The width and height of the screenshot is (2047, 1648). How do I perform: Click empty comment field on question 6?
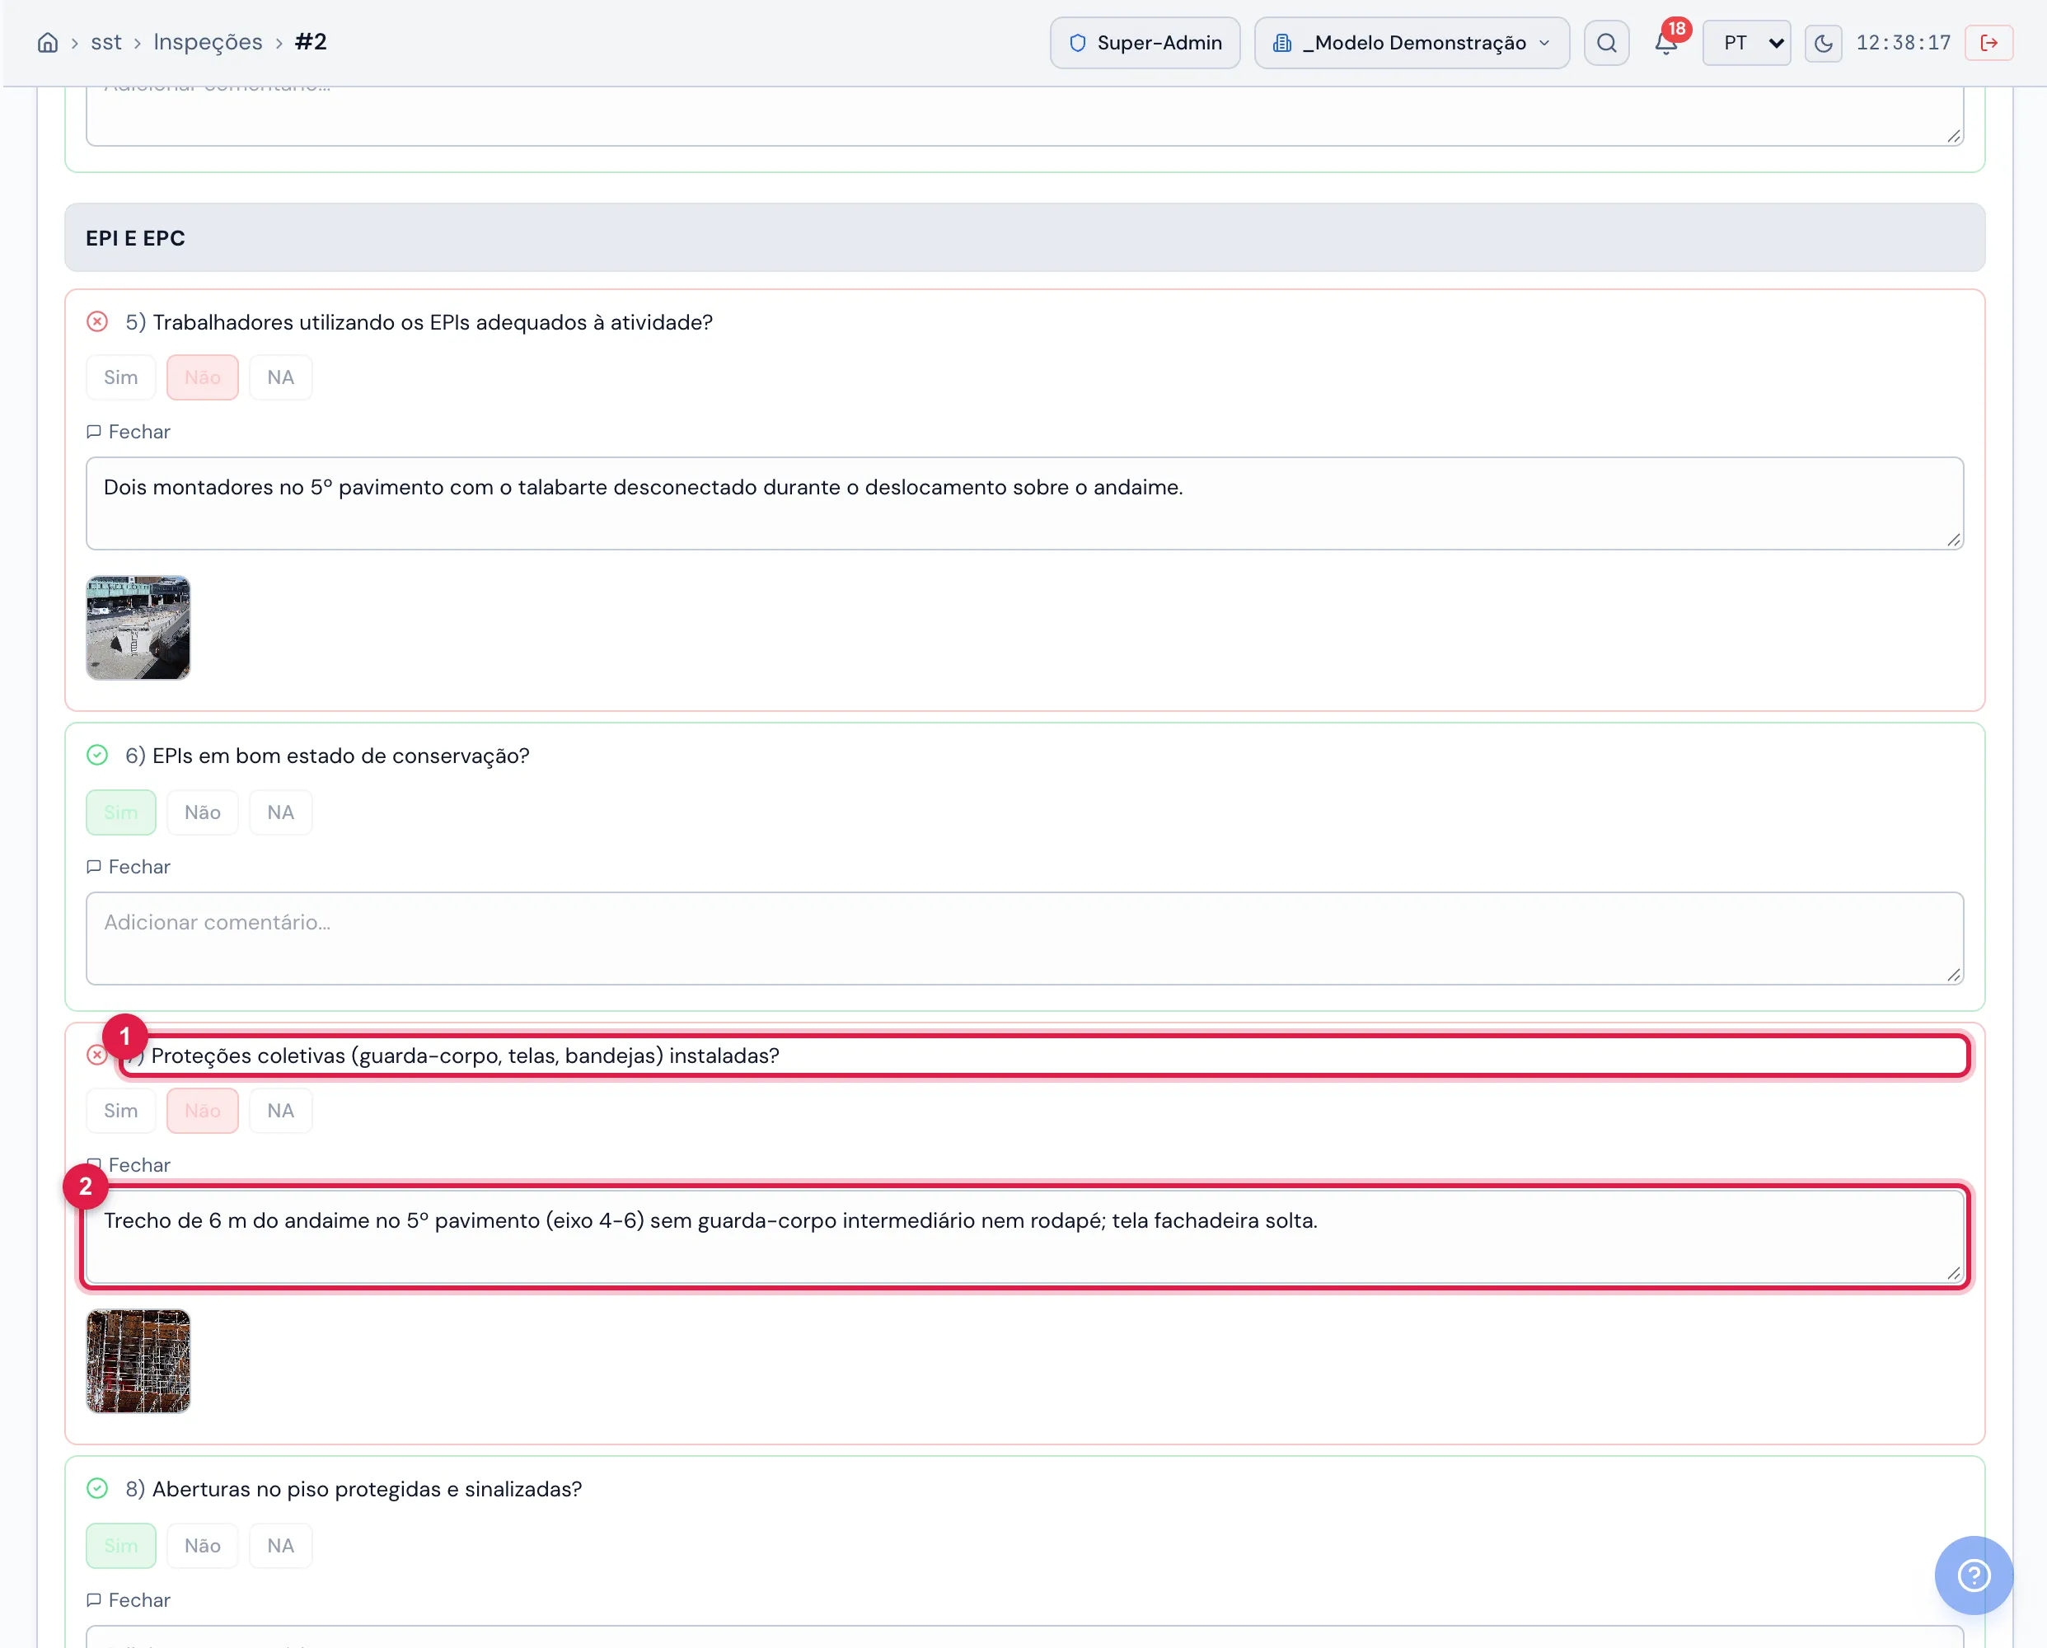click(x=1024, y=938)
